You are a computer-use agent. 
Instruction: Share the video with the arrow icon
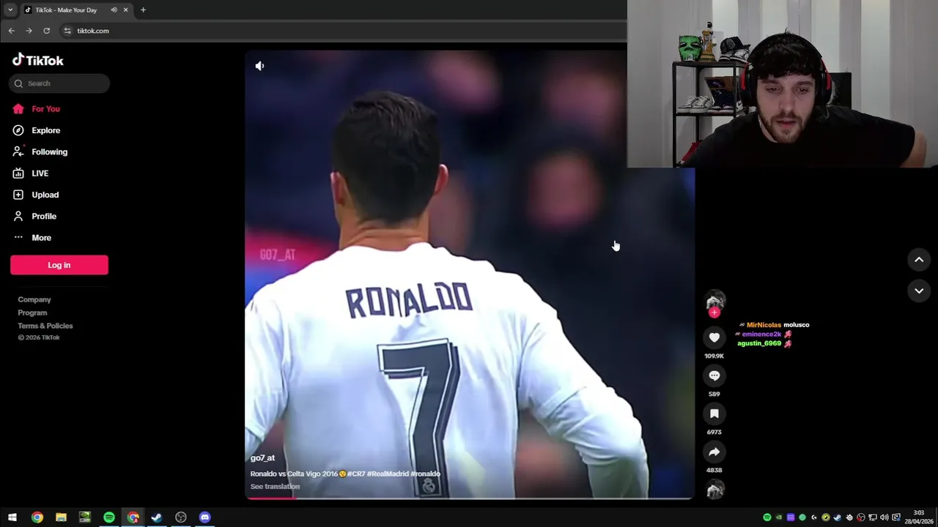(714, 452)
